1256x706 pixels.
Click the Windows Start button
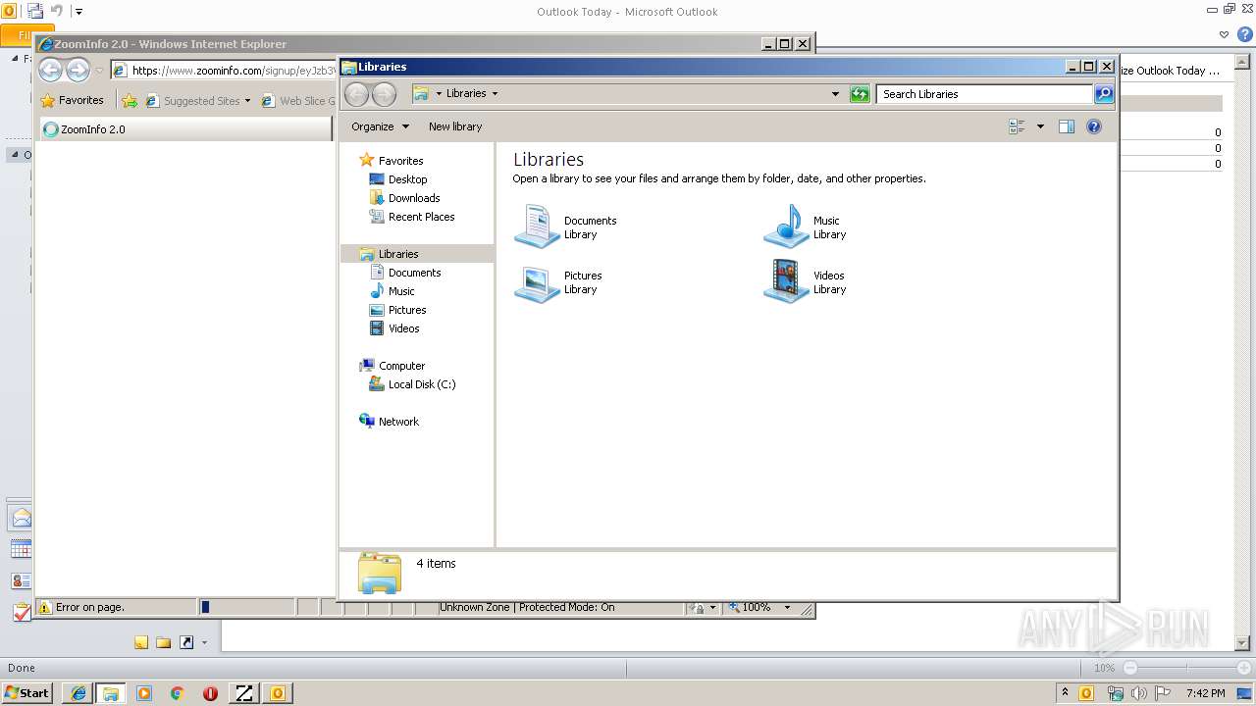[26, 692]
